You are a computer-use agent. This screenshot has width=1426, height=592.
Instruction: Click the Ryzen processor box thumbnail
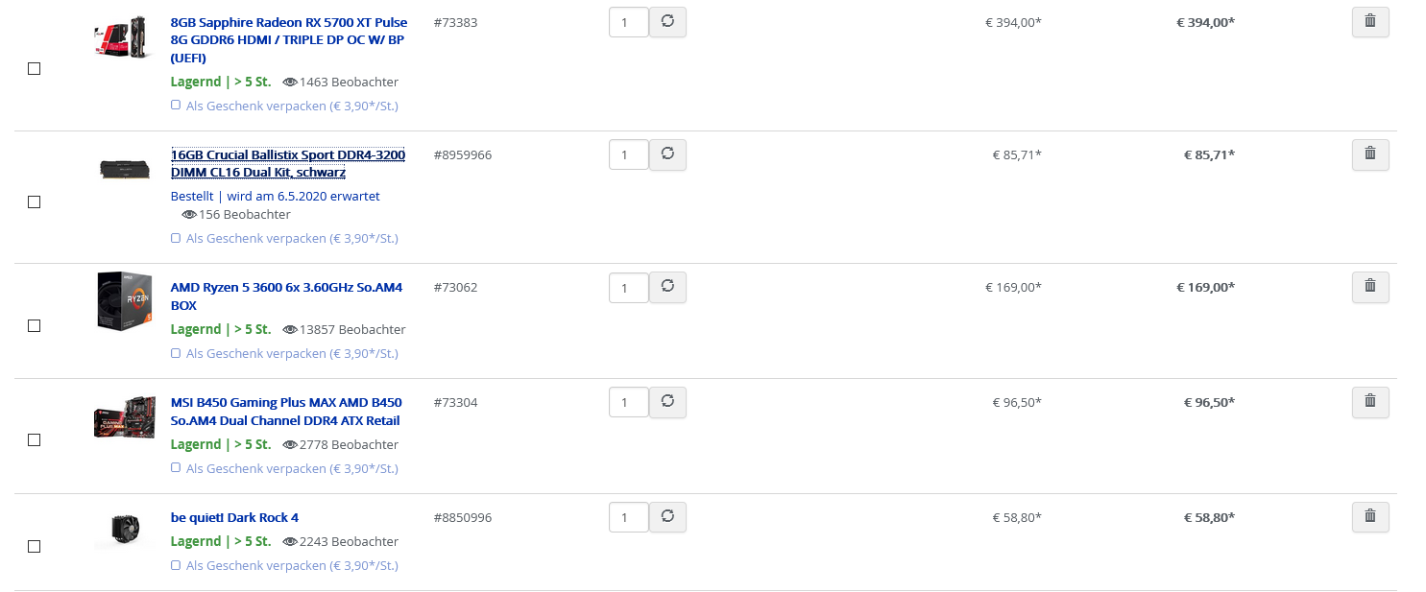(x=125, y=301)
